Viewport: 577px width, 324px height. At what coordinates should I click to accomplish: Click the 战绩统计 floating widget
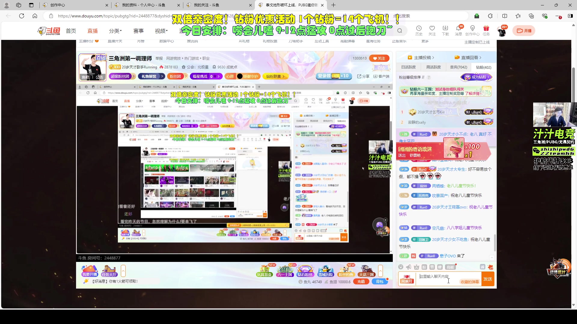[558, 268]
